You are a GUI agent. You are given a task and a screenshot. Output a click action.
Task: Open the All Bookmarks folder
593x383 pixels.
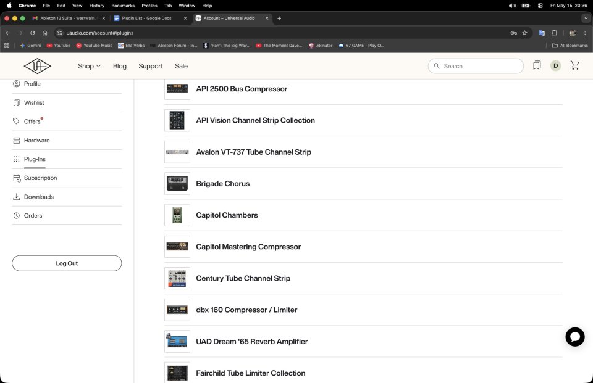click(570, 45)
